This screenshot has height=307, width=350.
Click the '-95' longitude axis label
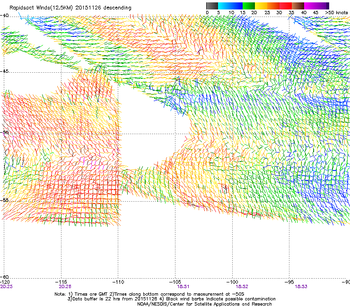pyautogui.click(x=289, y=282)
